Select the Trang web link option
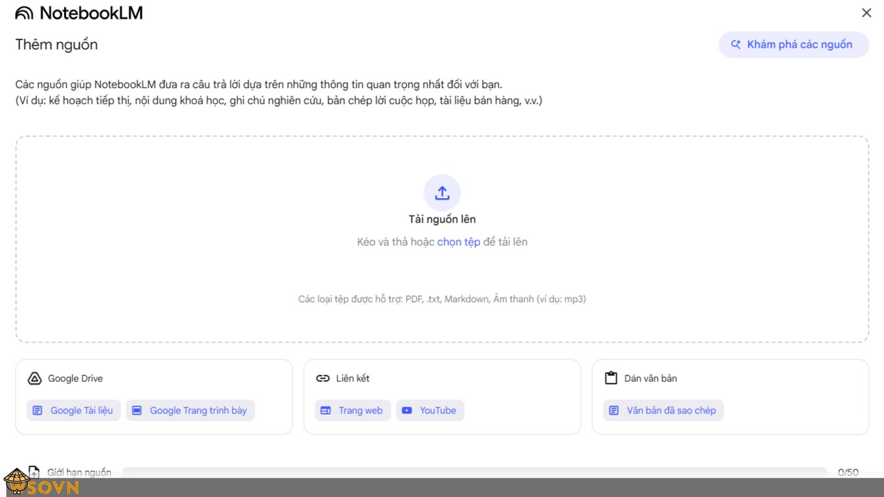Image resolution: width=884 pixels, height=497 pixels. pos(352,410)
